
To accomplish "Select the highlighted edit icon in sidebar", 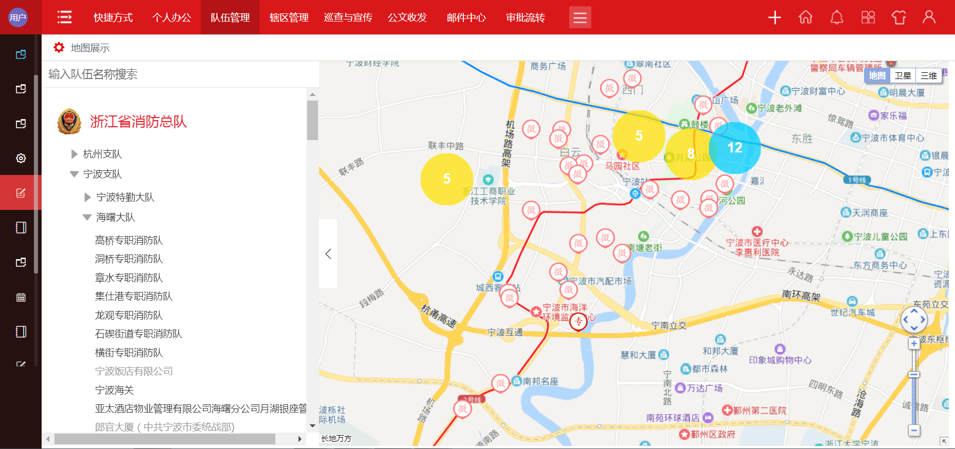I will (x=21, y=193).
